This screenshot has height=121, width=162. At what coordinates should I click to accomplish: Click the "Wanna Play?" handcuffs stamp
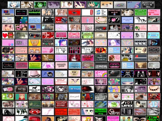point(34,112)
